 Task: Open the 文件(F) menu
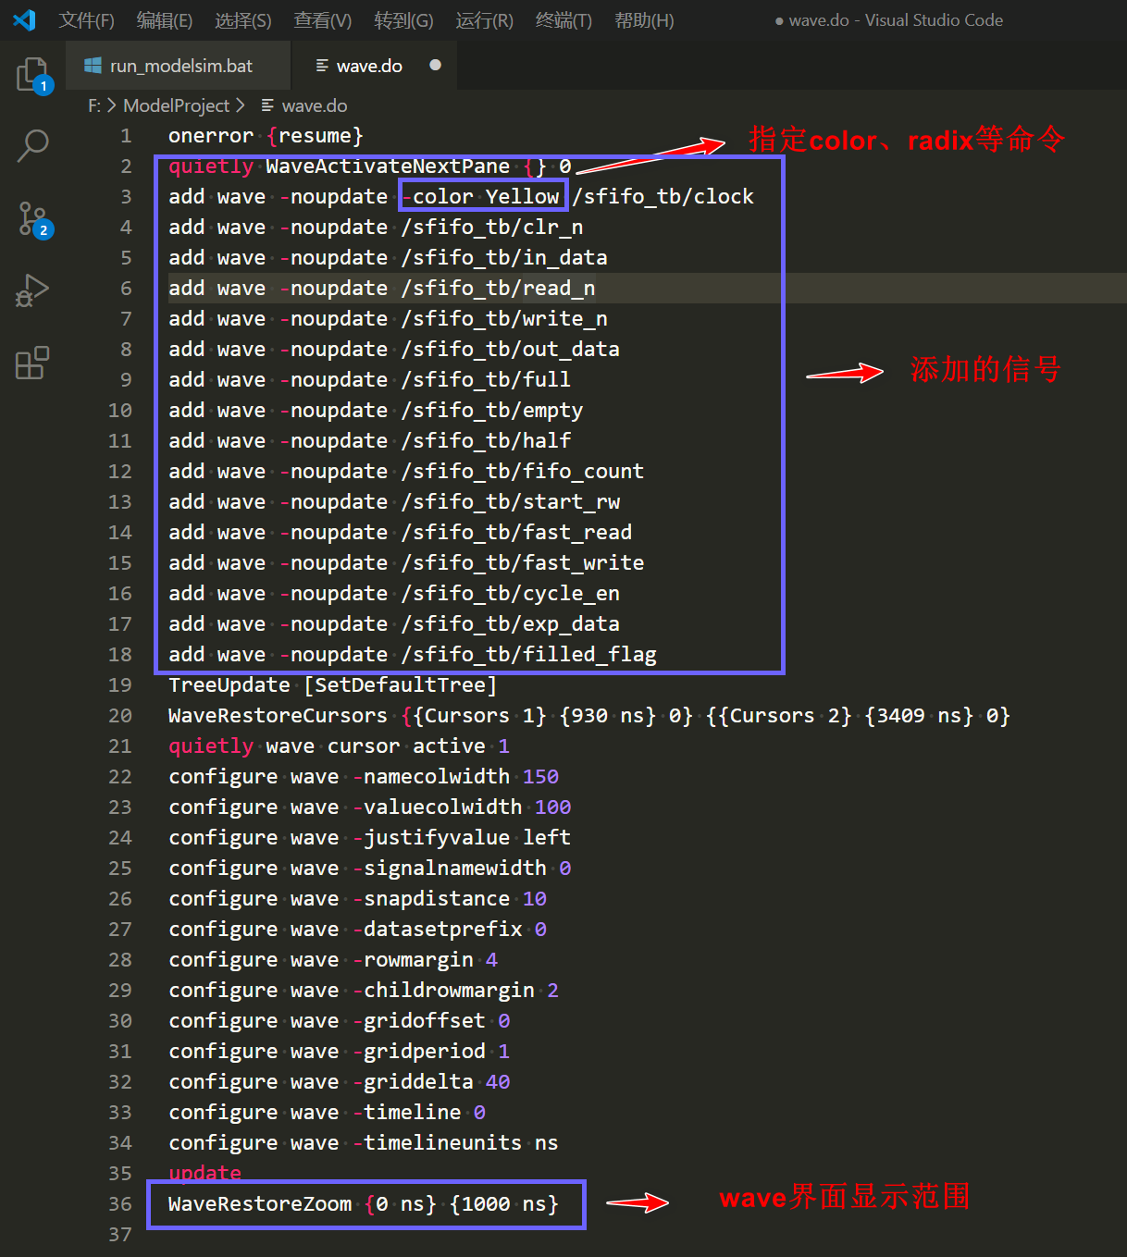86,19
